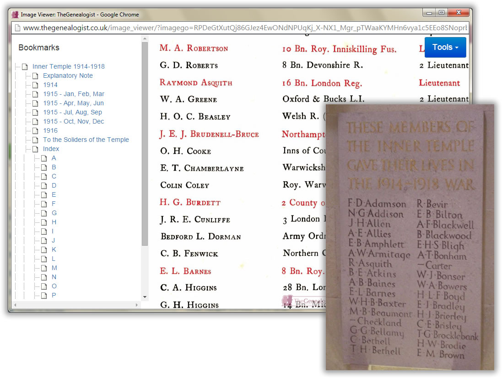Click the page icon in the address bar
Screen dimensions: 502x378
[17, 28]
